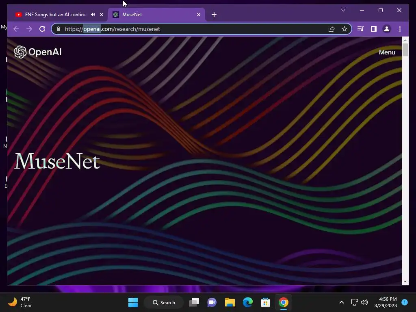The width and height of the screenshot is (416, 312).
Task: Open the Windows Start menu
Action: pyautogui.click(x=133, y=302)
